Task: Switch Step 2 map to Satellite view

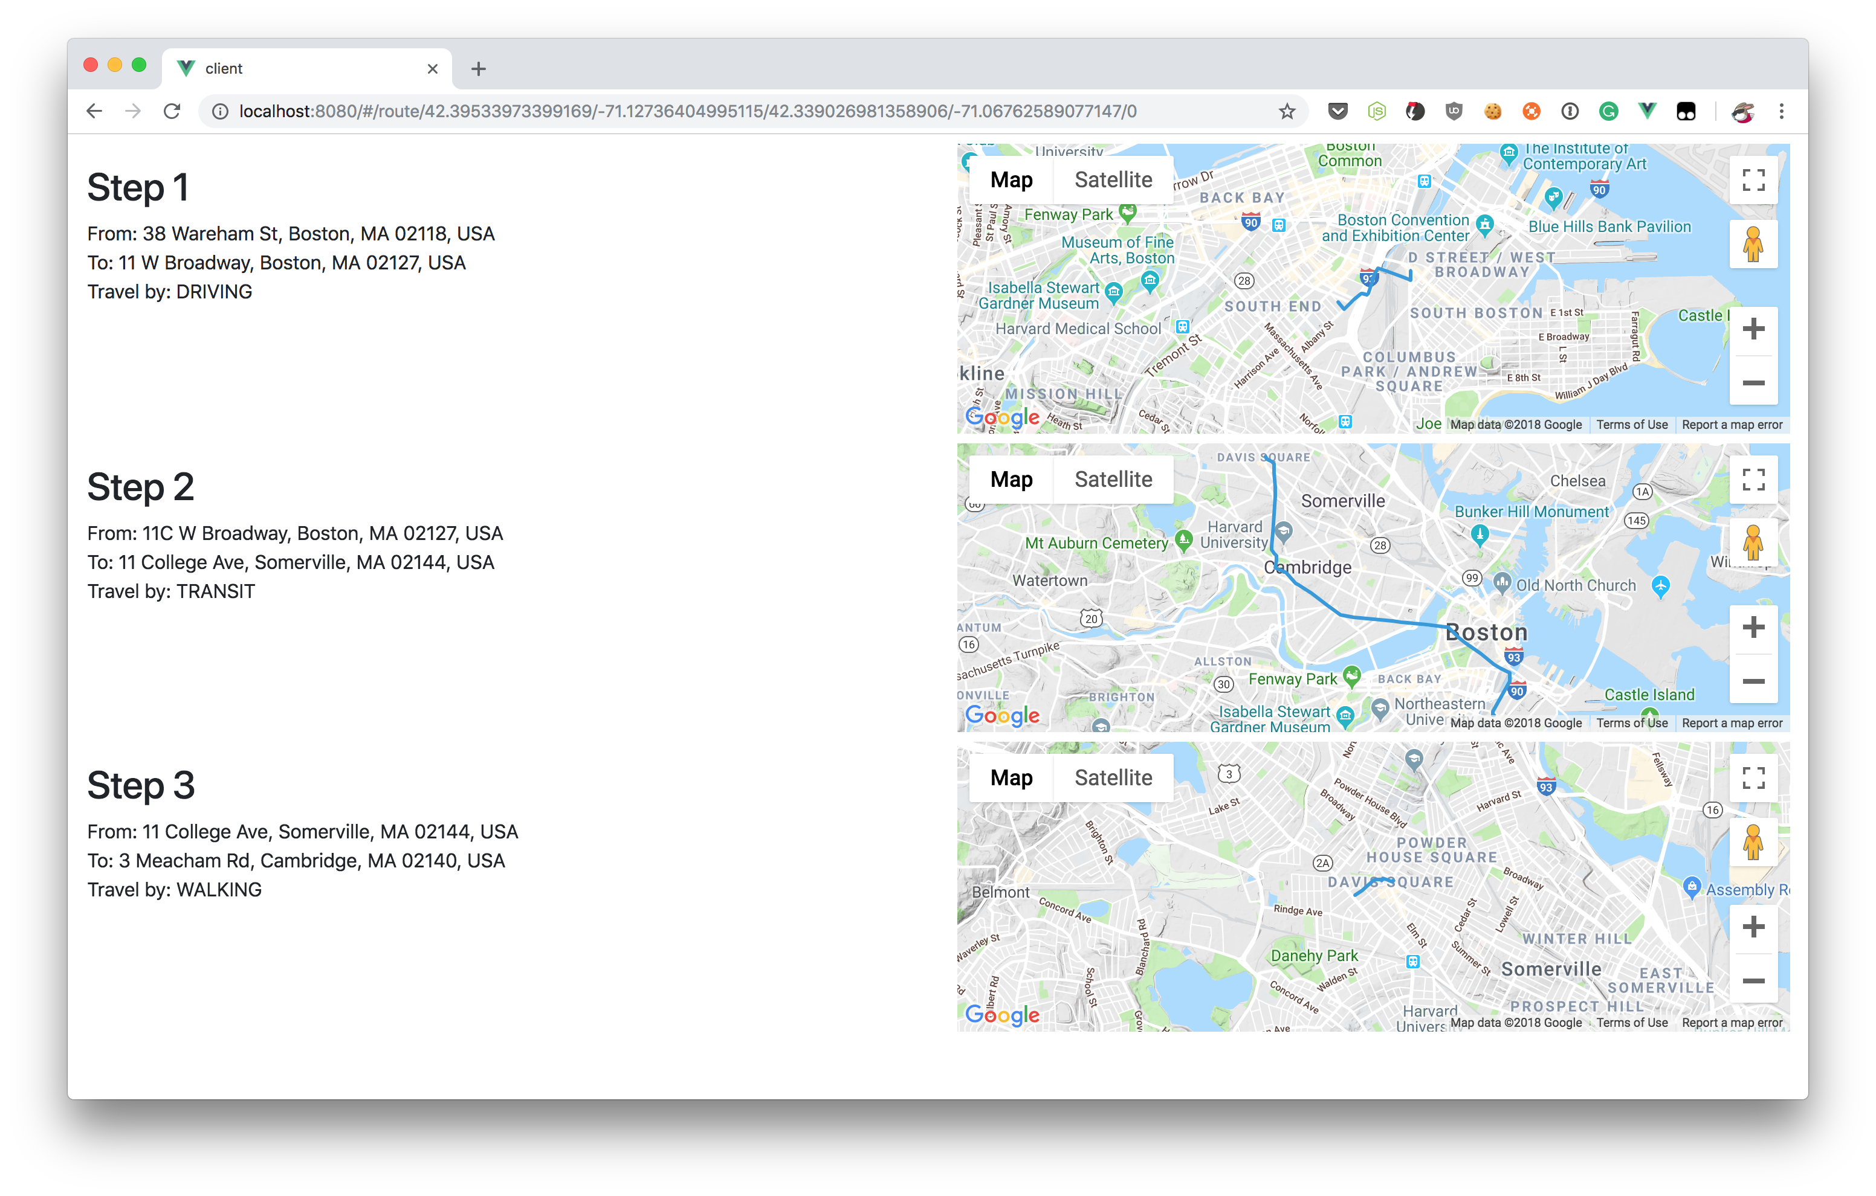Action: [x=1113, y=480]
